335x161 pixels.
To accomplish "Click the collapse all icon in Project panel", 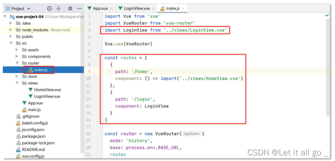I will click(x=59, y=9).
